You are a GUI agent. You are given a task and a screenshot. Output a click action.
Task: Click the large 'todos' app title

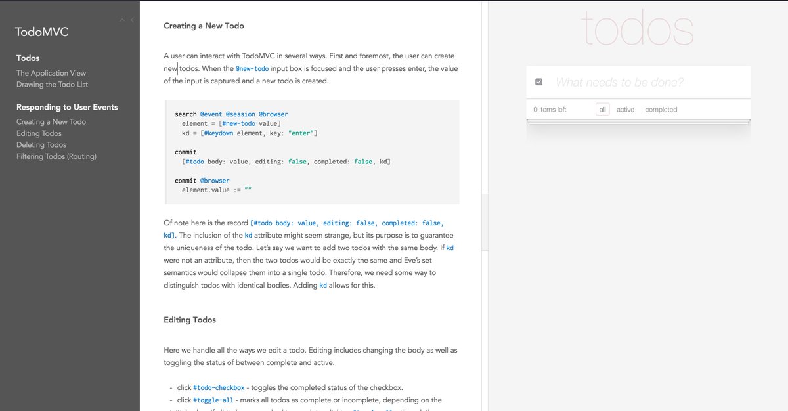click(x=638, y=30)
